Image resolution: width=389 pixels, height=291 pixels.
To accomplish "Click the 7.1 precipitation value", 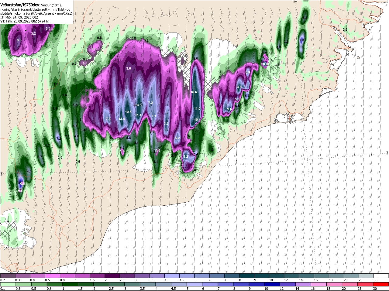I will click(x=154, y=116).
